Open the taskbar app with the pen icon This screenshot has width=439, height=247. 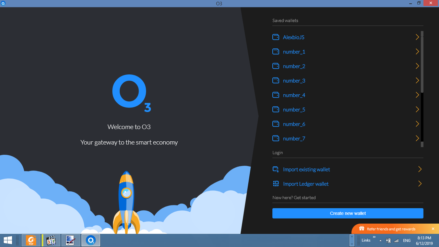coord(71,240)
